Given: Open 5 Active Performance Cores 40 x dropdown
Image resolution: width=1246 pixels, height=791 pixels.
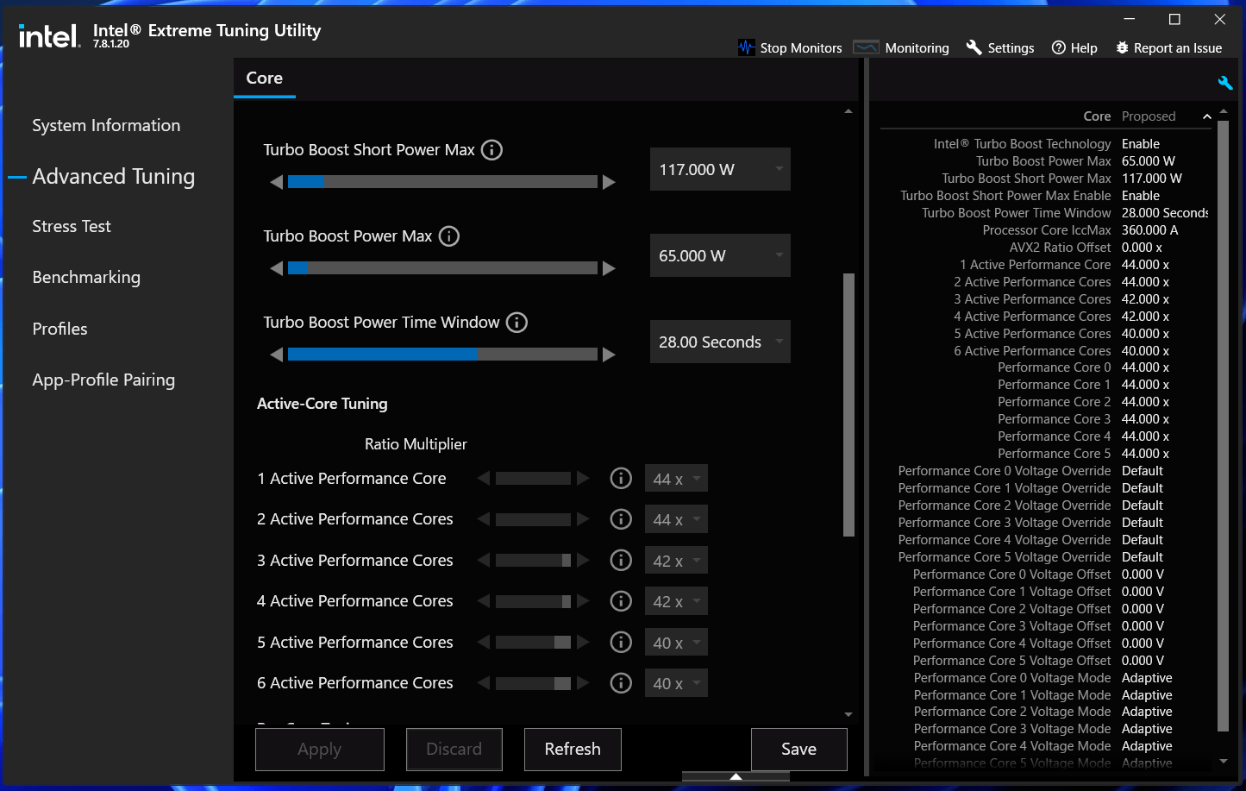Looking at the screenshot, I should point(676,643).
